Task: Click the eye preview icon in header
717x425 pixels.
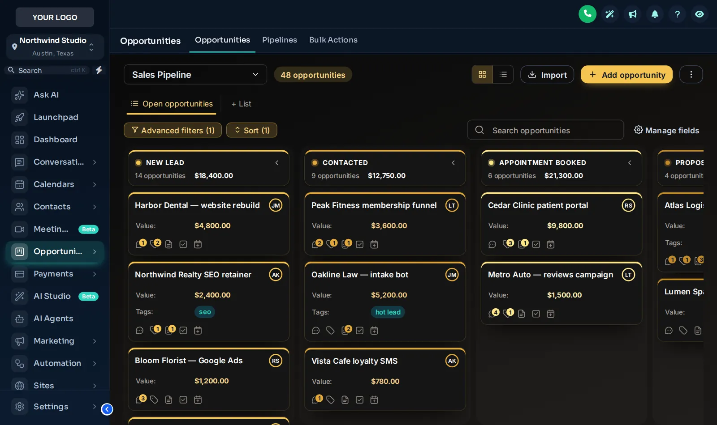Action: (700, 14)
